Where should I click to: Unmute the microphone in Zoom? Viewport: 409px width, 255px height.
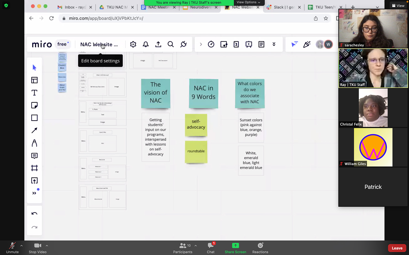pos(12,248)
